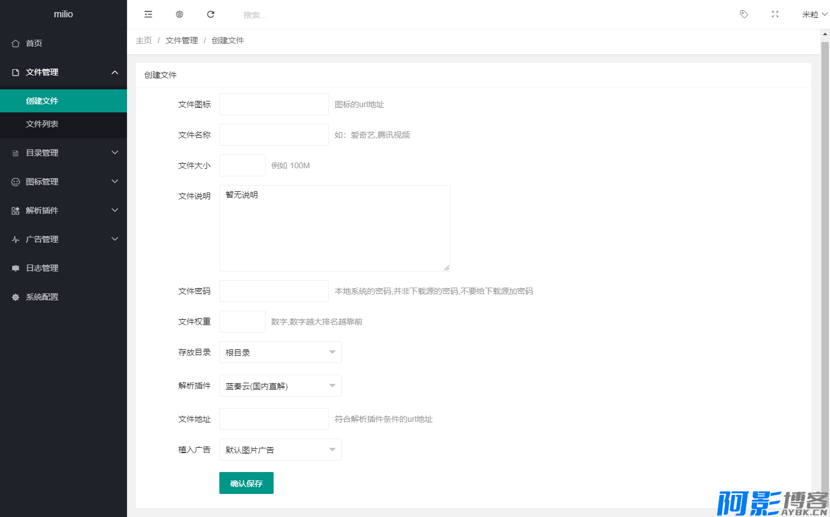Expand the 解析插件 menu chevron

tap(115, 210)
